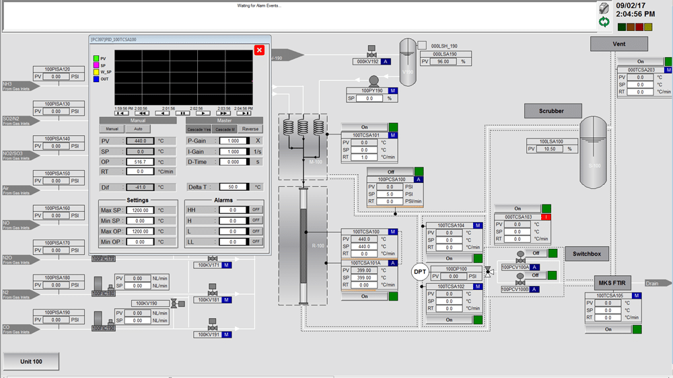
Task: Toggle the LL alarm OFF button
Action: pyautogui.click(x=256, y=241)
